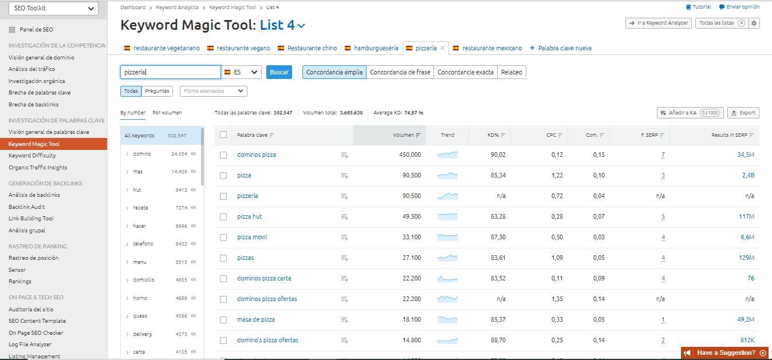Open the SEO Toolkit dropdown

(53, 9)
